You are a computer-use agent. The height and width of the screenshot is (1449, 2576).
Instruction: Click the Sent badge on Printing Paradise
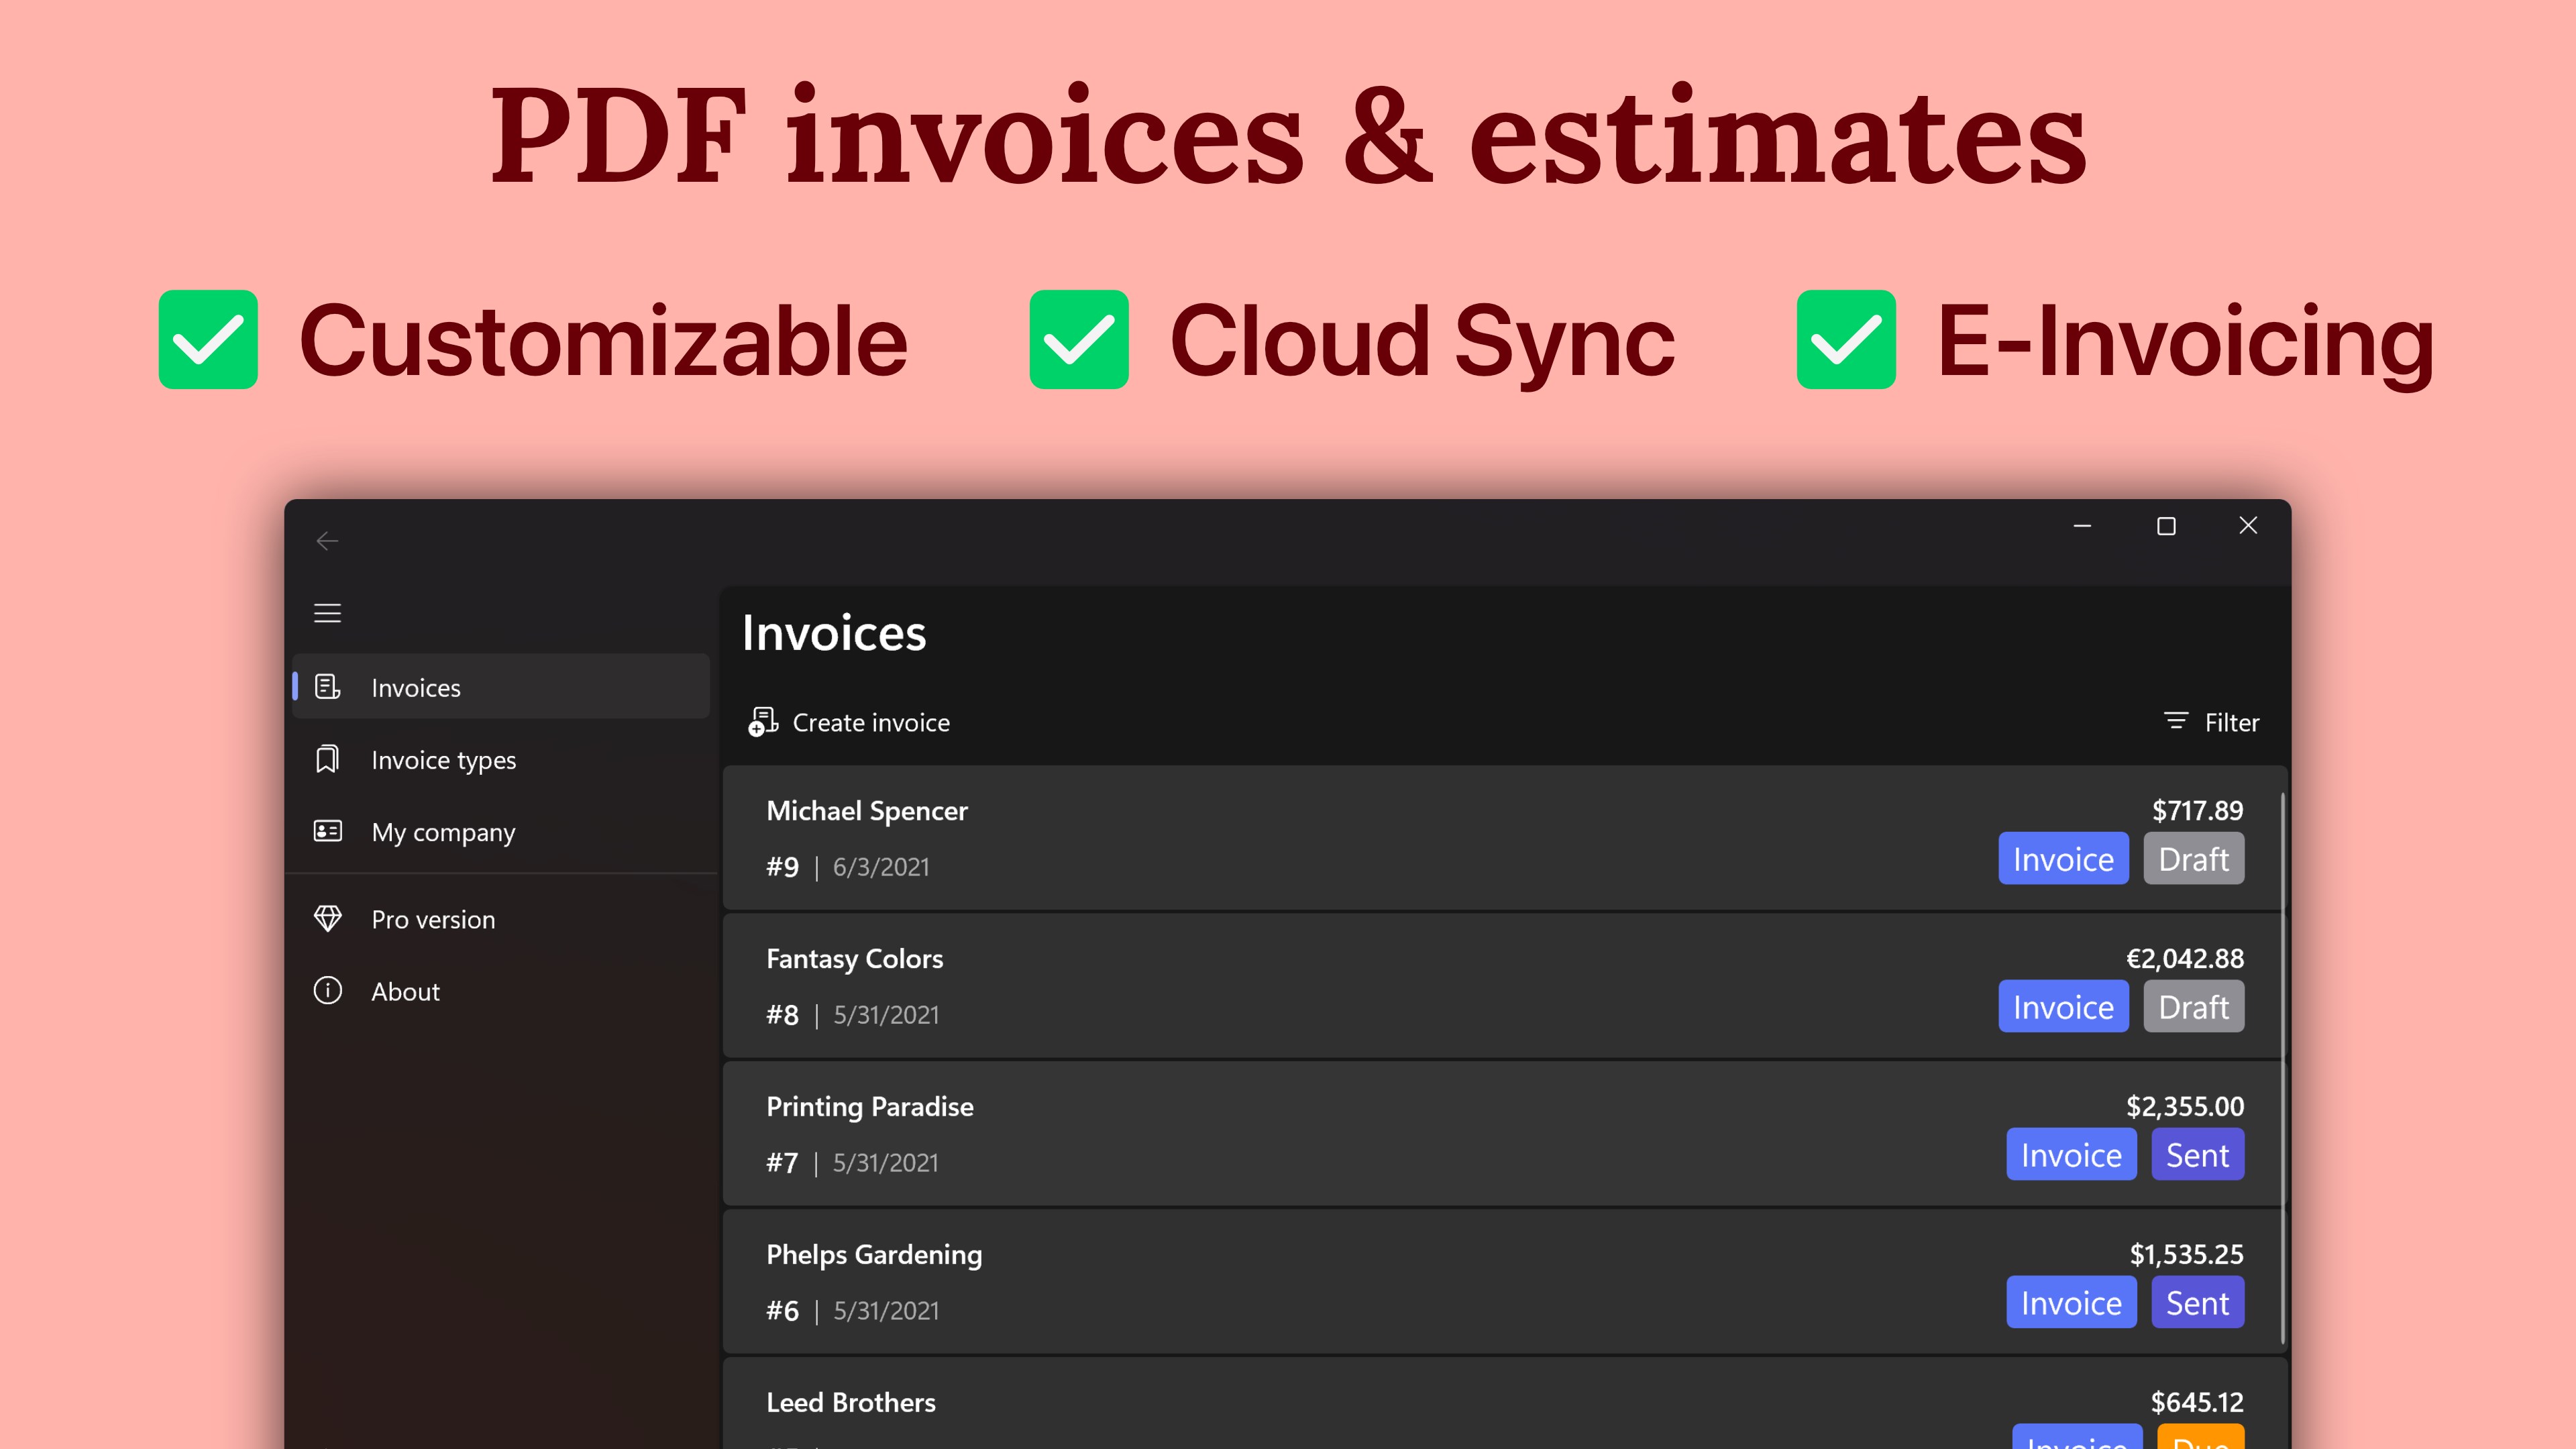2197,1155
